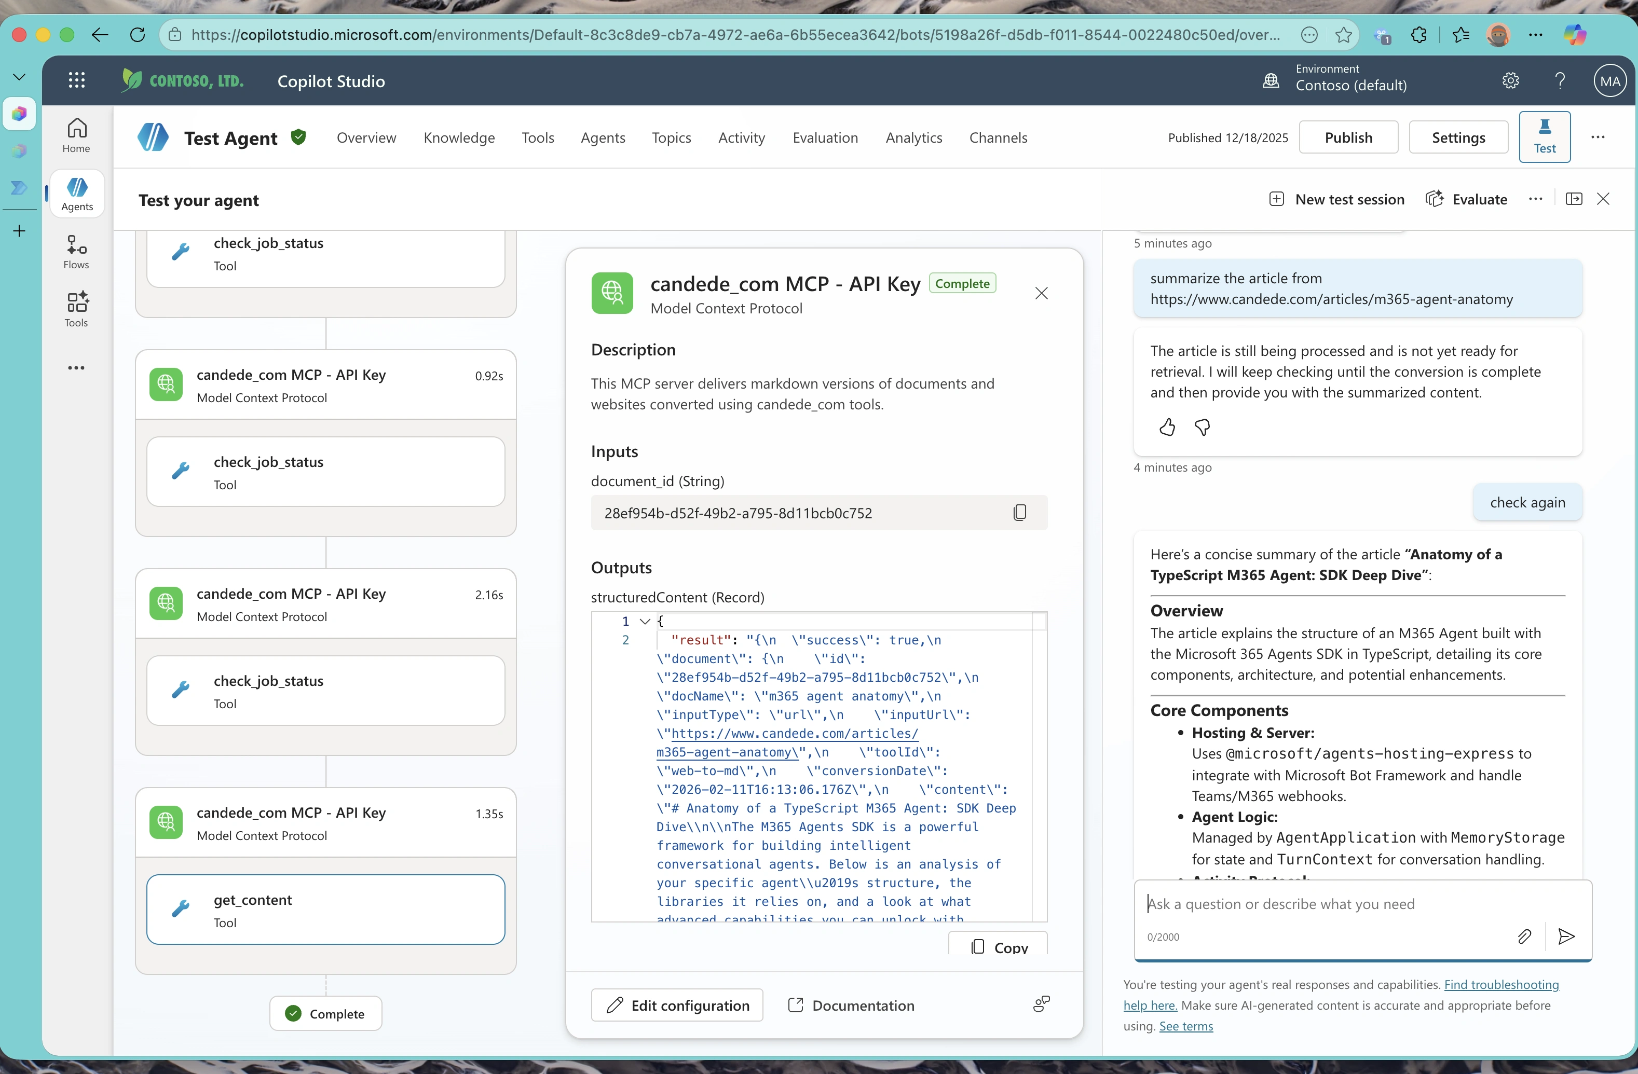
Task: Open more options in the test session bar
Action: pos(1535,198)
